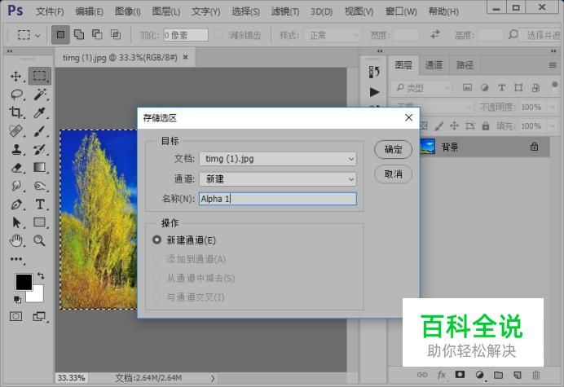The height and width of the screenshot is (387, 564).
Task: Select the Brush tool
Action: coord(40,131)
